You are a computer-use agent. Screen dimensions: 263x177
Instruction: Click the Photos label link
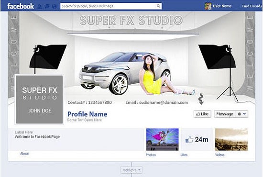(x=151, y=155)
